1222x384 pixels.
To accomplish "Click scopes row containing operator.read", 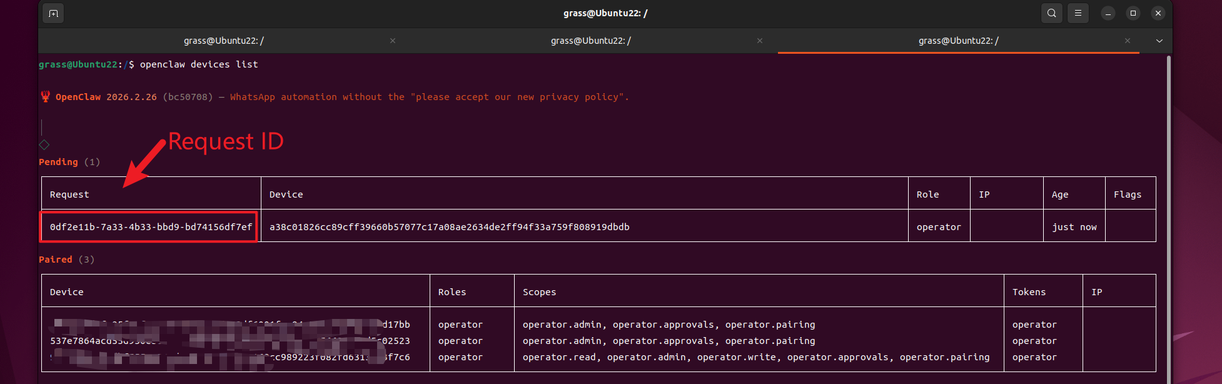I will (756, 357).
